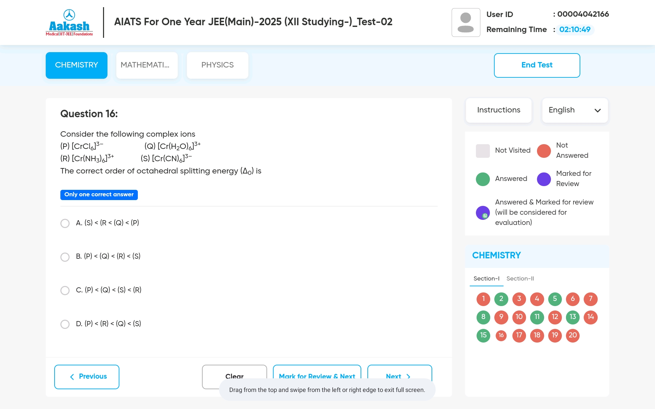This screenshot has height=409, width=655.
Task: Click option text (P) < (Q) < (R) < (S)
Action: pos(112,256)
